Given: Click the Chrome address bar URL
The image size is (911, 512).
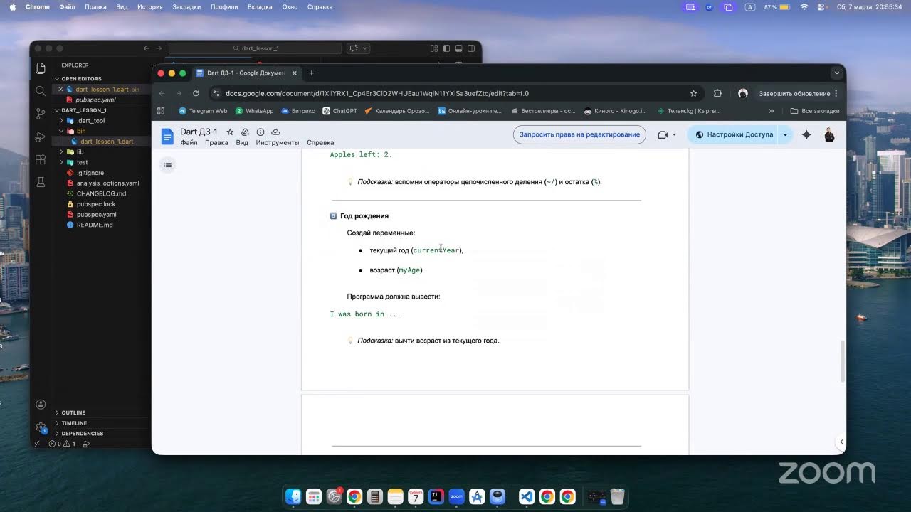Looking at the screenshot, I should (x=376, y=93).
